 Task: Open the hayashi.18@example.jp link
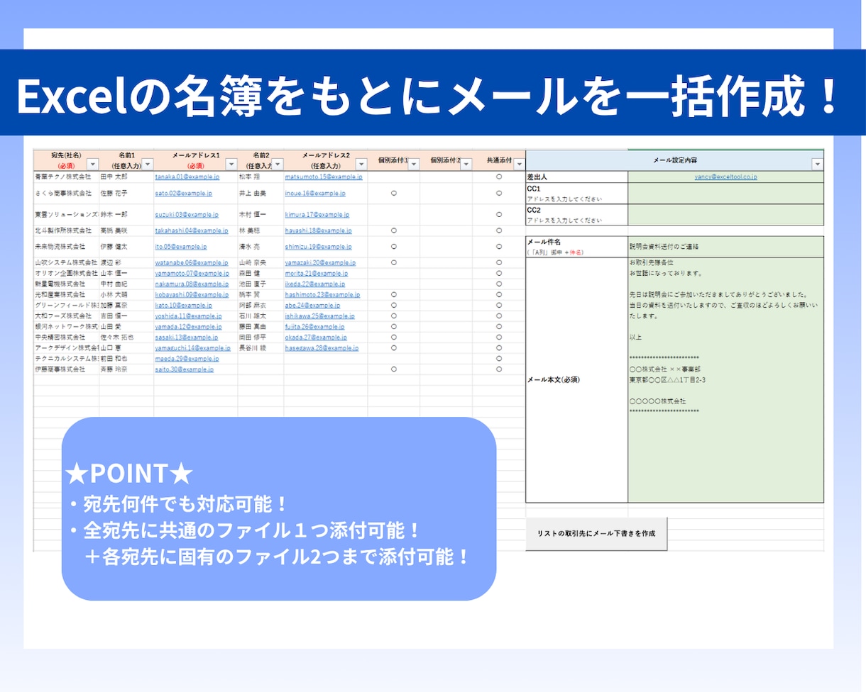point(319,230)
